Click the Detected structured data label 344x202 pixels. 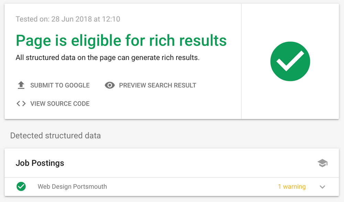coord(55,135)
